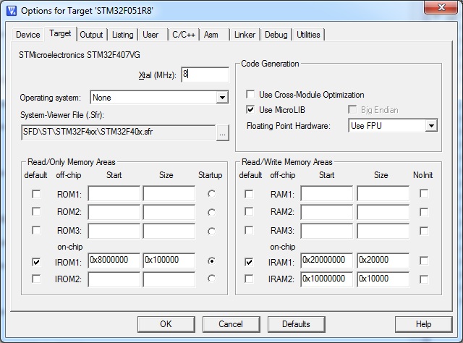Click the System-Viewer File path field

pos(119,132)
